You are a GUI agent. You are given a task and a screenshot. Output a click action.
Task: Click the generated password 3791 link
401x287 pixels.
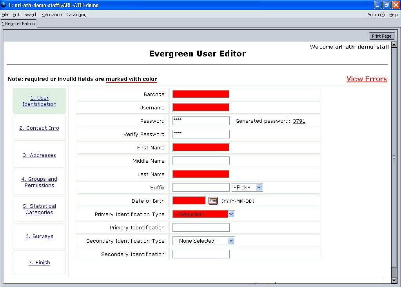[x=299, y=121]
